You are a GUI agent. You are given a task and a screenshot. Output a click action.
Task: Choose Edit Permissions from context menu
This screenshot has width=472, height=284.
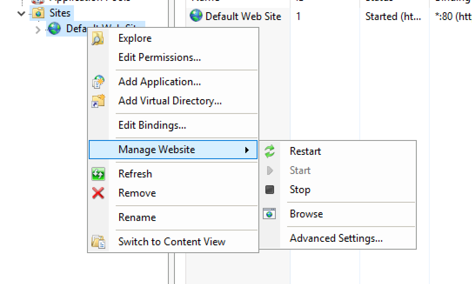(160, 57)
